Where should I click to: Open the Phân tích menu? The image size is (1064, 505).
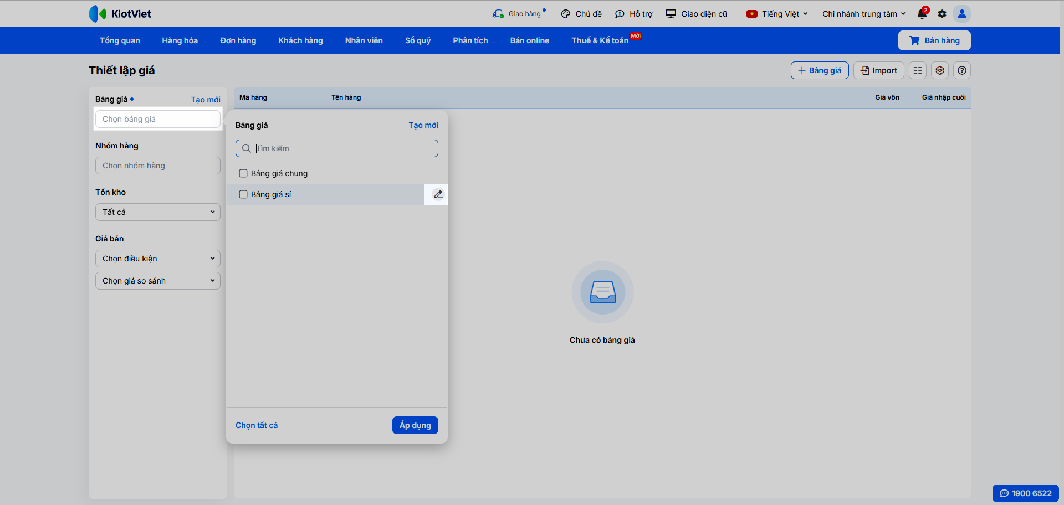470,40
